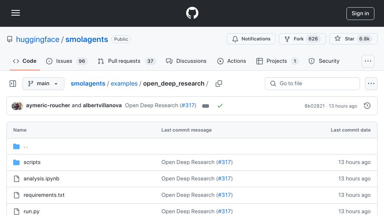
Task: Click the Pull requests count badge 37
Action: pyautogui.click(x=150, y=61)
